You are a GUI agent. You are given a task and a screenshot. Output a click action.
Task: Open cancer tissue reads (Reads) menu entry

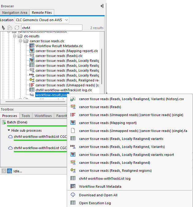(x=130, y=107)
